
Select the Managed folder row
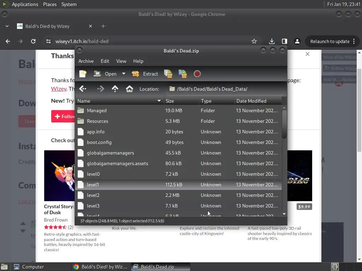coord(179,110)
